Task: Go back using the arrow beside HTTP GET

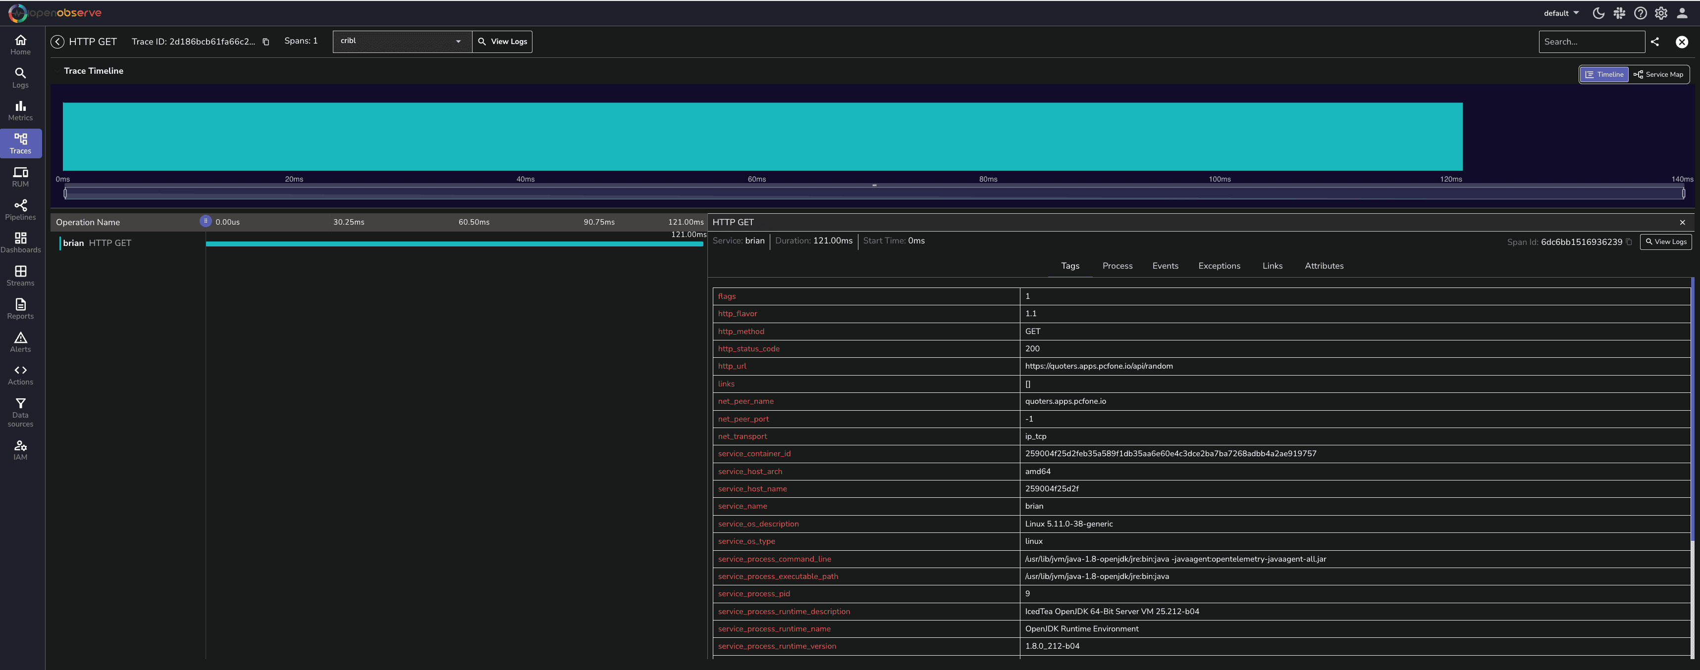Action: point(57,42)
